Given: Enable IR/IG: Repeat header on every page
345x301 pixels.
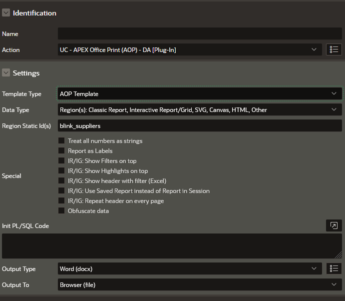Looking at the screenshot, I should [61, 201].
